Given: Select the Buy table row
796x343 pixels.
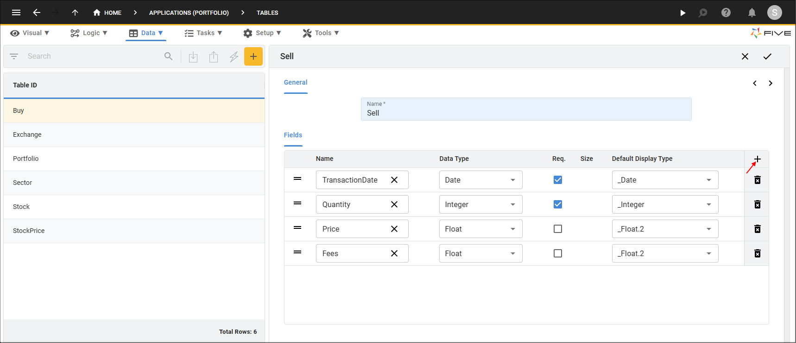Looking at the screenshot, I should point(134,110).
